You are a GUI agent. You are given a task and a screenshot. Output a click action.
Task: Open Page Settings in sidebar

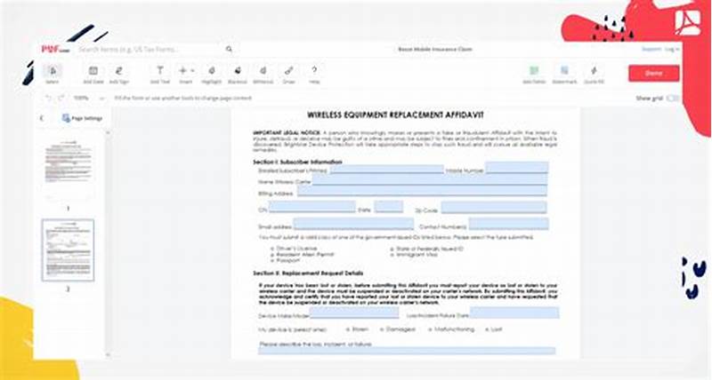[82, 118]
